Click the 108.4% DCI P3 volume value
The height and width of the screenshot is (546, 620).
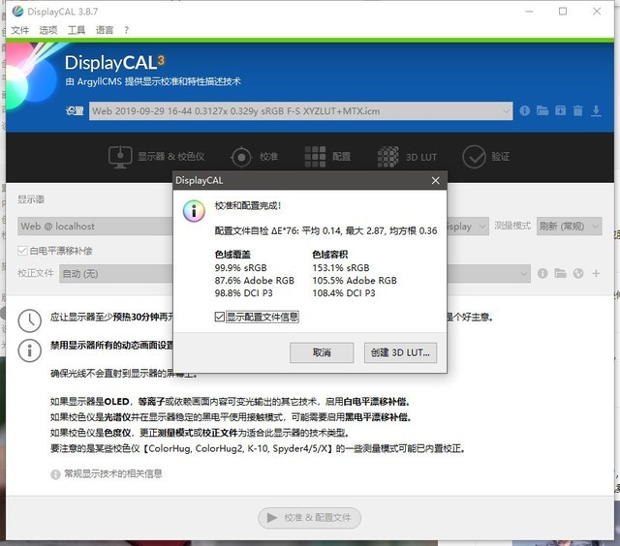(x=344, y=292)
